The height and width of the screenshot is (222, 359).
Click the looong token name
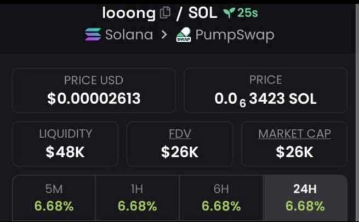[x=129, y=13]
